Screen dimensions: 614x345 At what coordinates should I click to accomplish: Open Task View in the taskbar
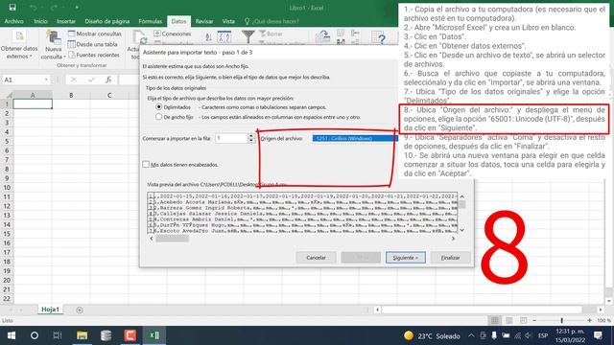click(58, 335)
